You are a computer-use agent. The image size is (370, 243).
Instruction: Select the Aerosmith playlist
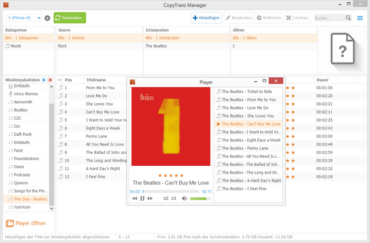click(x=26, y=102)
